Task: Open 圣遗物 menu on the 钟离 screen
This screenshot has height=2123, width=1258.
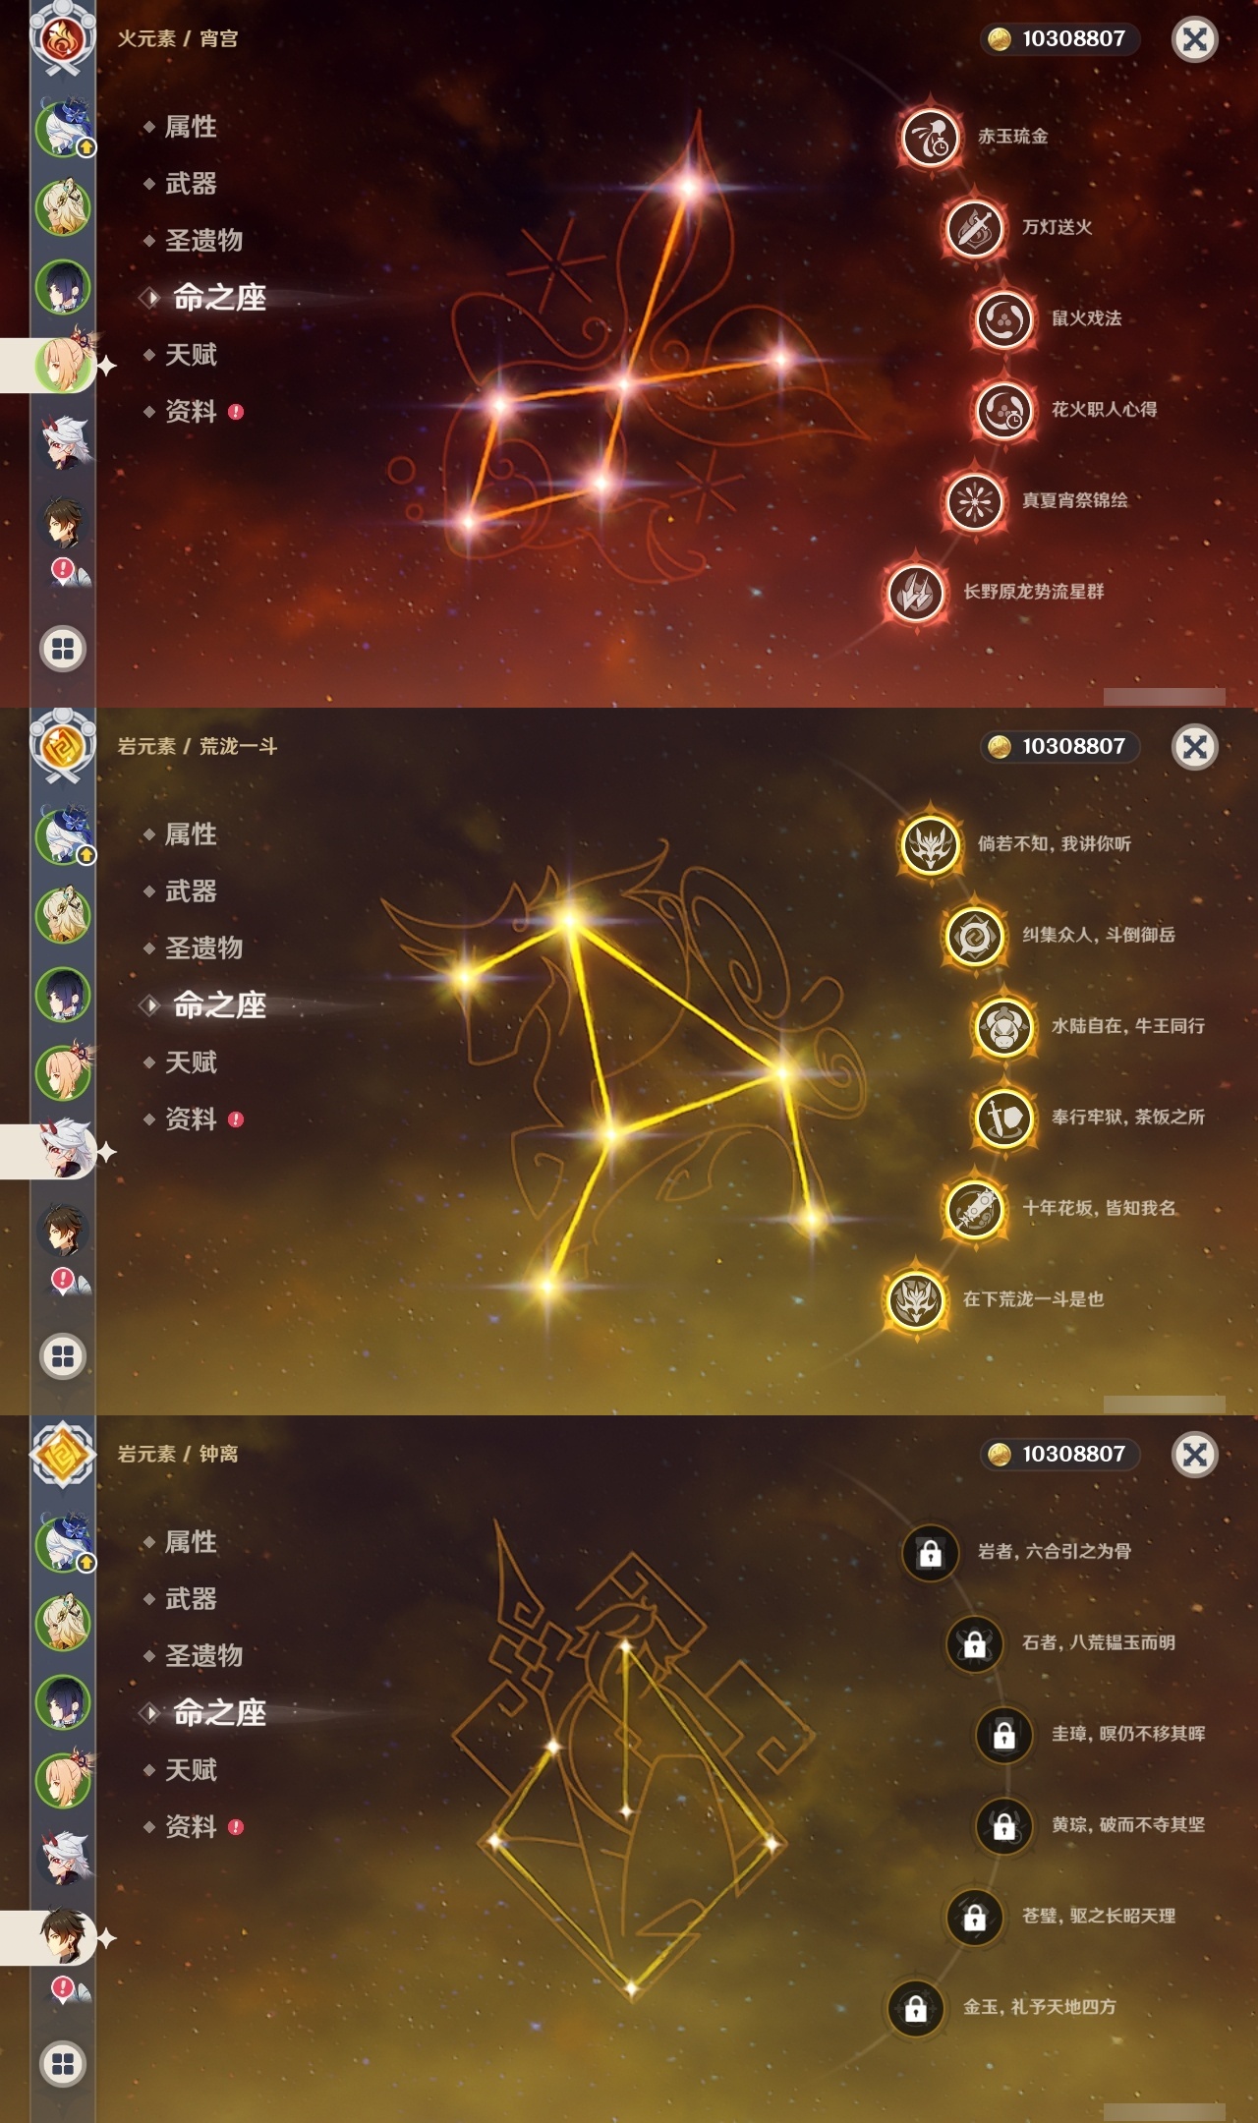Action: (202, 1656)
